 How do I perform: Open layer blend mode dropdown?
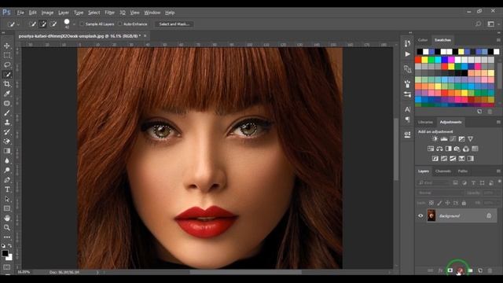[x=440, y=193]
